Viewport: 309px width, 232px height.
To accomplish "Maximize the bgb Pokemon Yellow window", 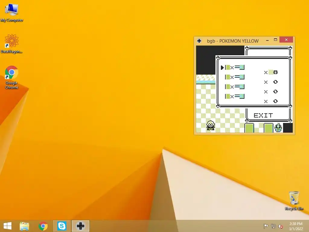I will pyautogui.click(x=276, y=40).
